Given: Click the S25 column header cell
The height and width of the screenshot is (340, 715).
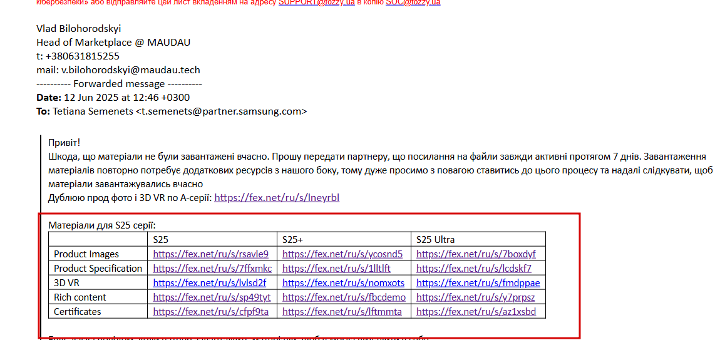Looking at the screenshot, I should pos(212,239).
